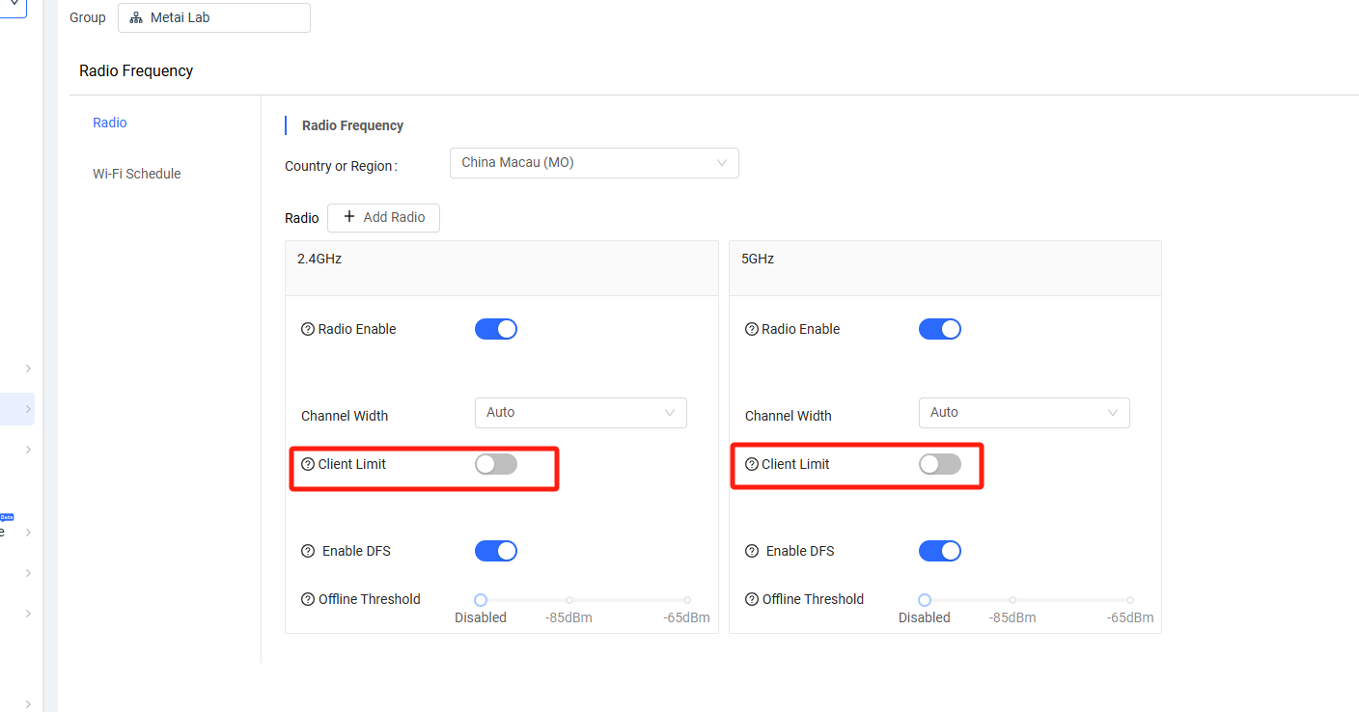Open 2.4GHz Channel Width dropdown
This screenshot has height=712, width=1359.
(580, 413)
